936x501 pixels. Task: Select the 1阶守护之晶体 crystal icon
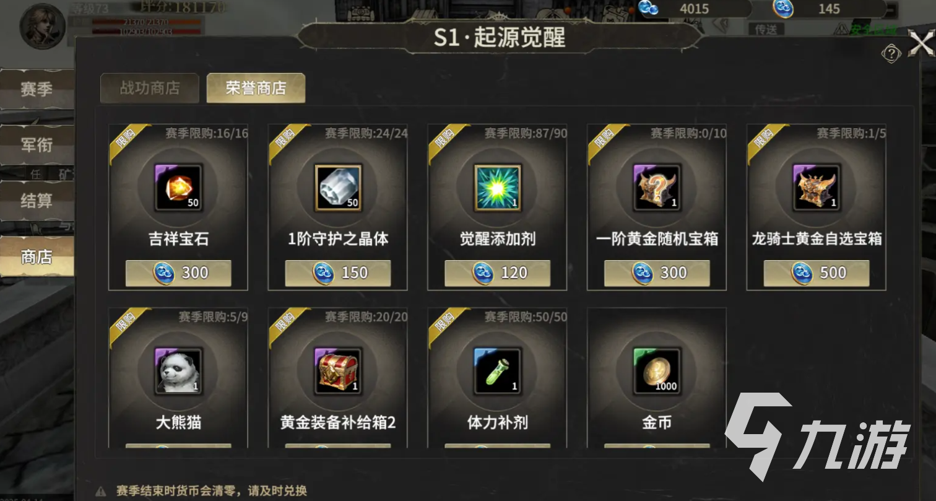[338, 188]
